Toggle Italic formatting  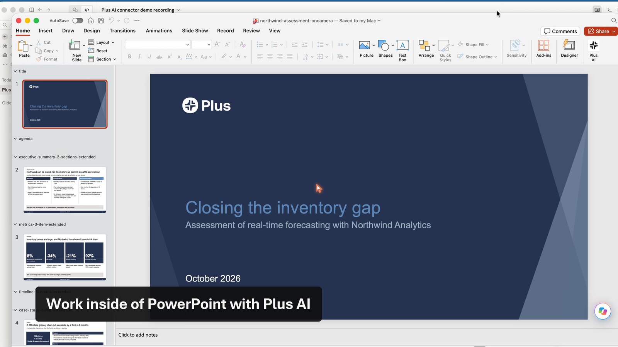139,57
